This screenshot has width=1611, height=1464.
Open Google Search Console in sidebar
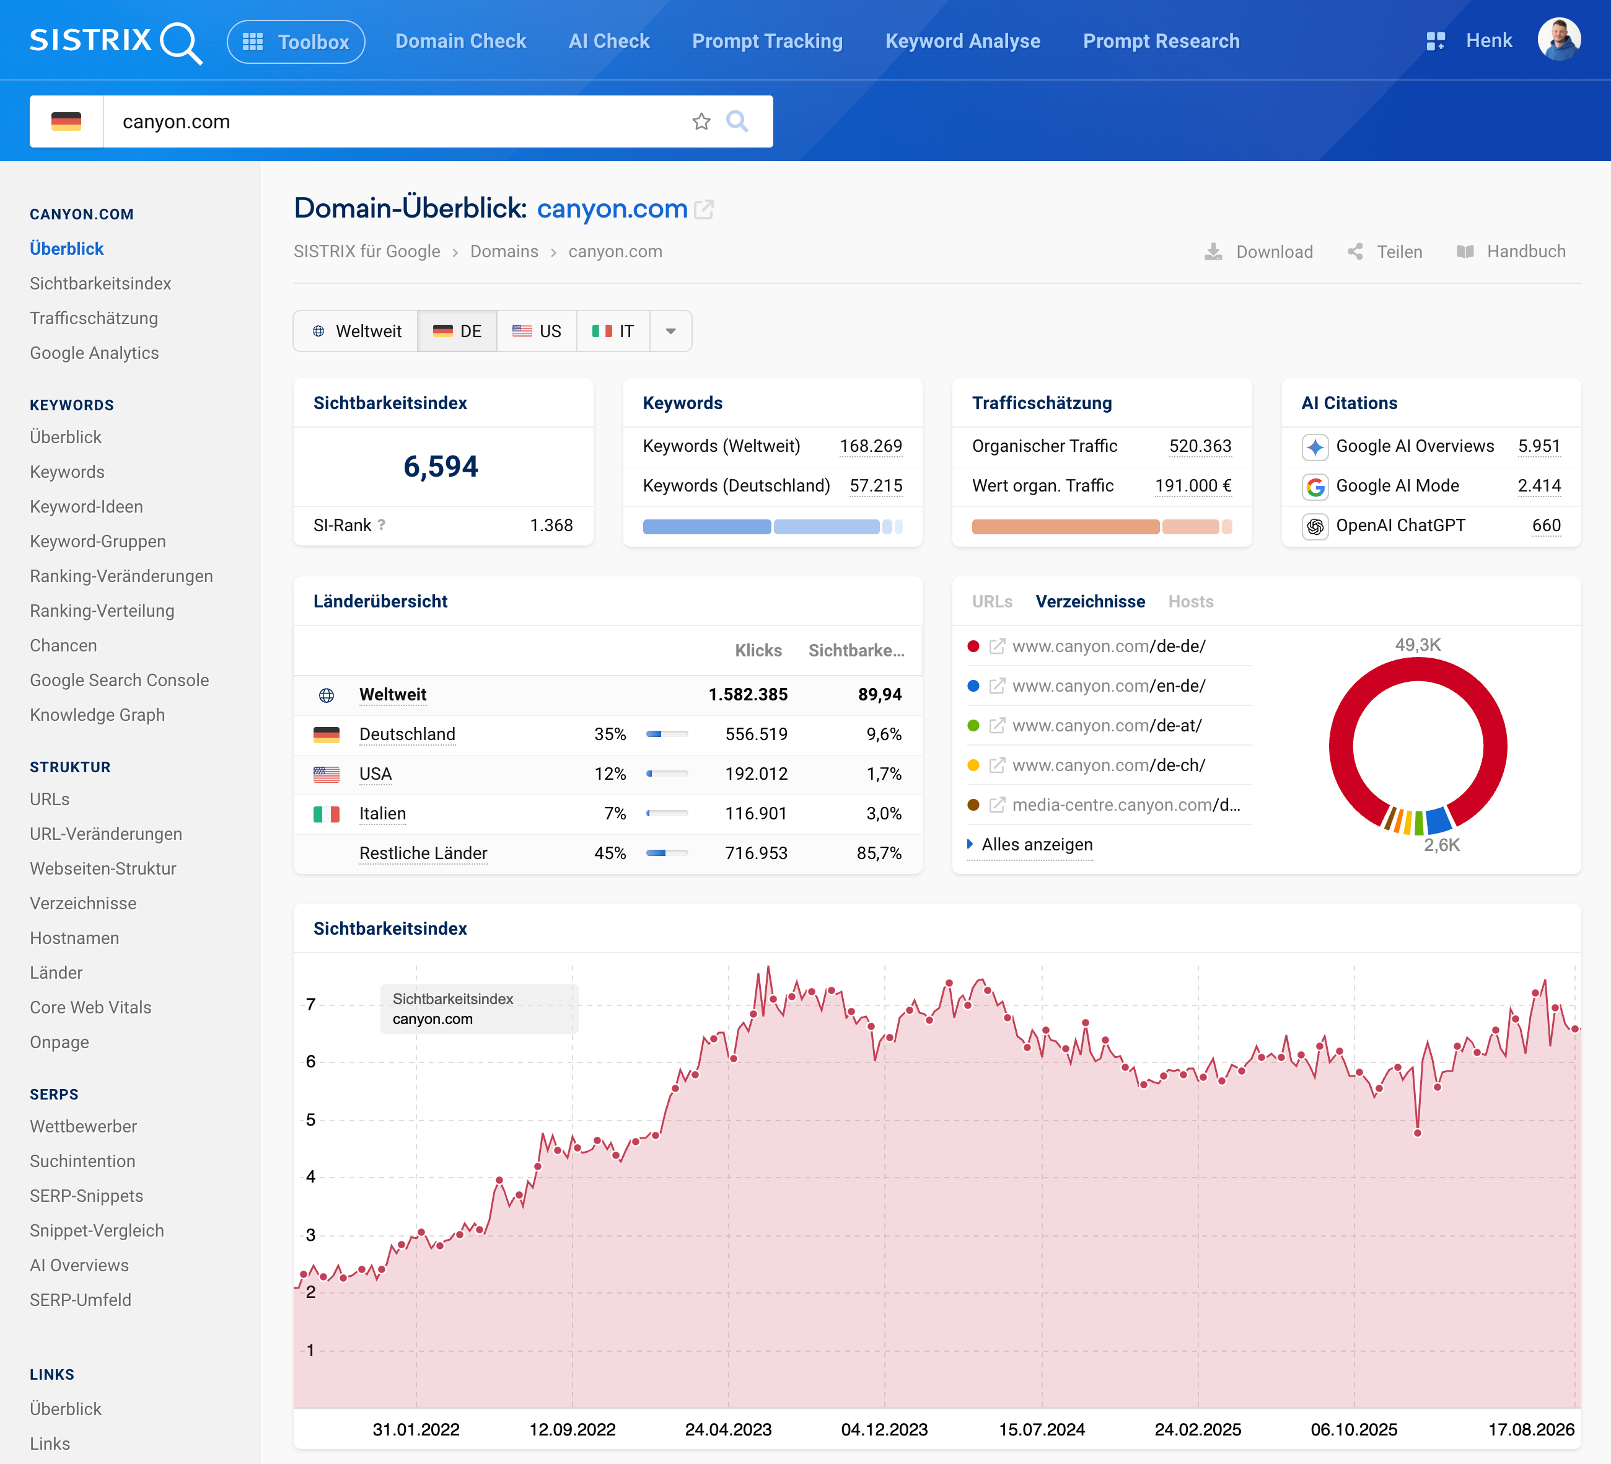pyautogui.click(x=119, y=681)
